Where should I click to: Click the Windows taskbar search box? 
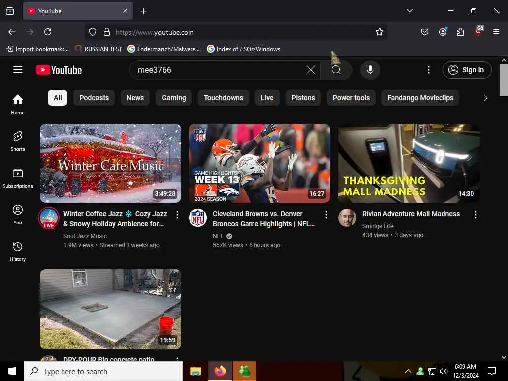pos(103,371)
